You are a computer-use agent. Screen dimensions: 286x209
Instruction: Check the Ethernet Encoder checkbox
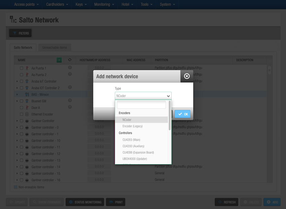coord(22,114)
